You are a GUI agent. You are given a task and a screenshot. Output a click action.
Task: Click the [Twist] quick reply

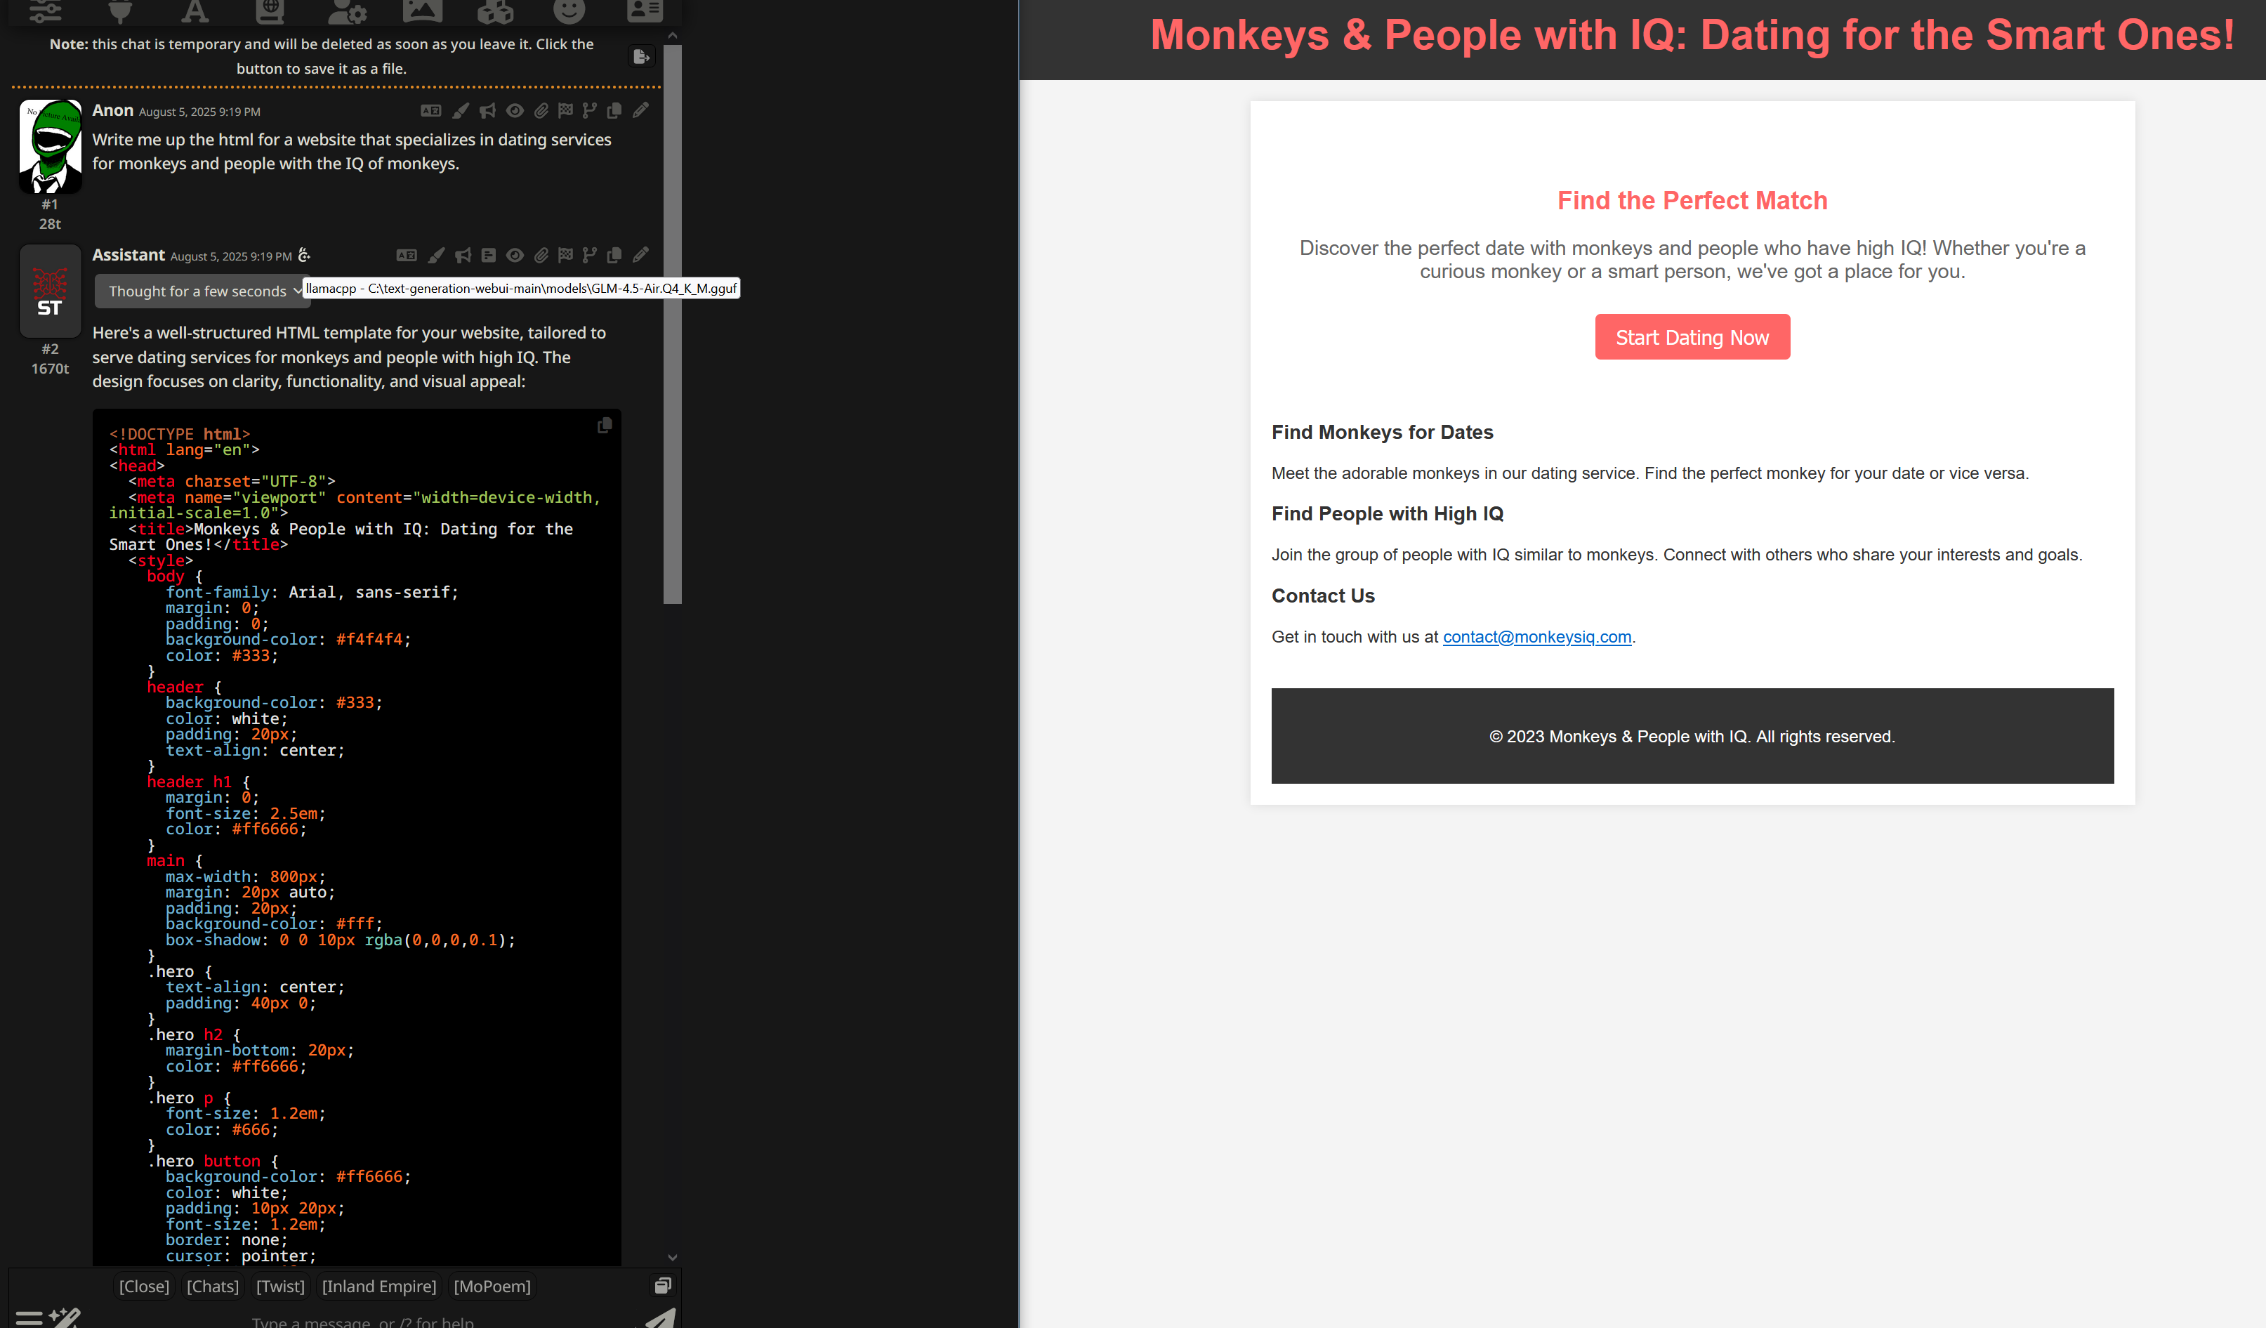[281, 1287]
